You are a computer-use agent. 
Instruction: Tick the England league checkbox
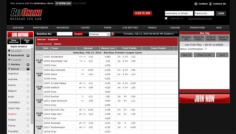(28, 114)
